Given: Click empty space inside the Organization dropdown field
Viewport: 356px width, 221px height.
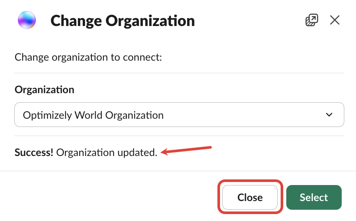Looking at the screenshot, I should [x=243, y=115].
